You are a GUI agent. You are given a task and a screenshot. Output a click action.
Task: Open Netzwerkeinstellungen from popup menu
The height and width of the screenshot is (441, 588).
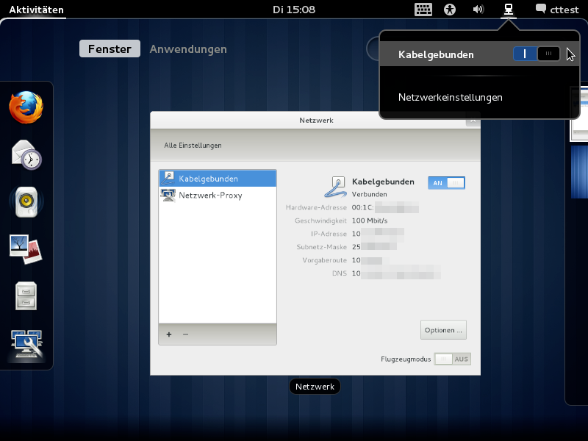450,97
